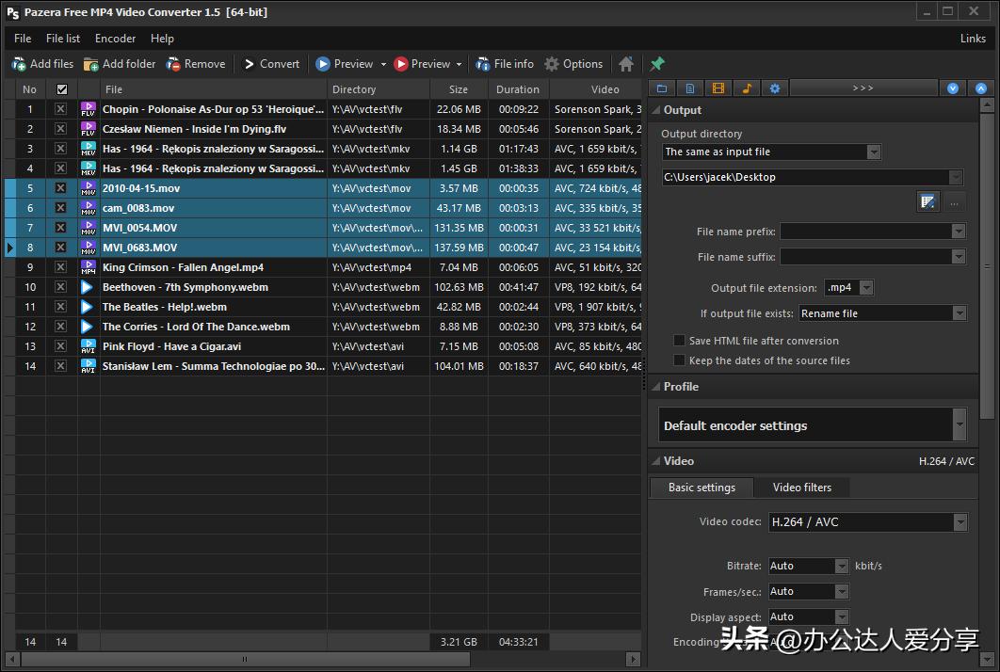Click the green pin icon in toolbar
Viewport: 1000px width, 672px height.
pyautogui.click(x=657, y=64)
